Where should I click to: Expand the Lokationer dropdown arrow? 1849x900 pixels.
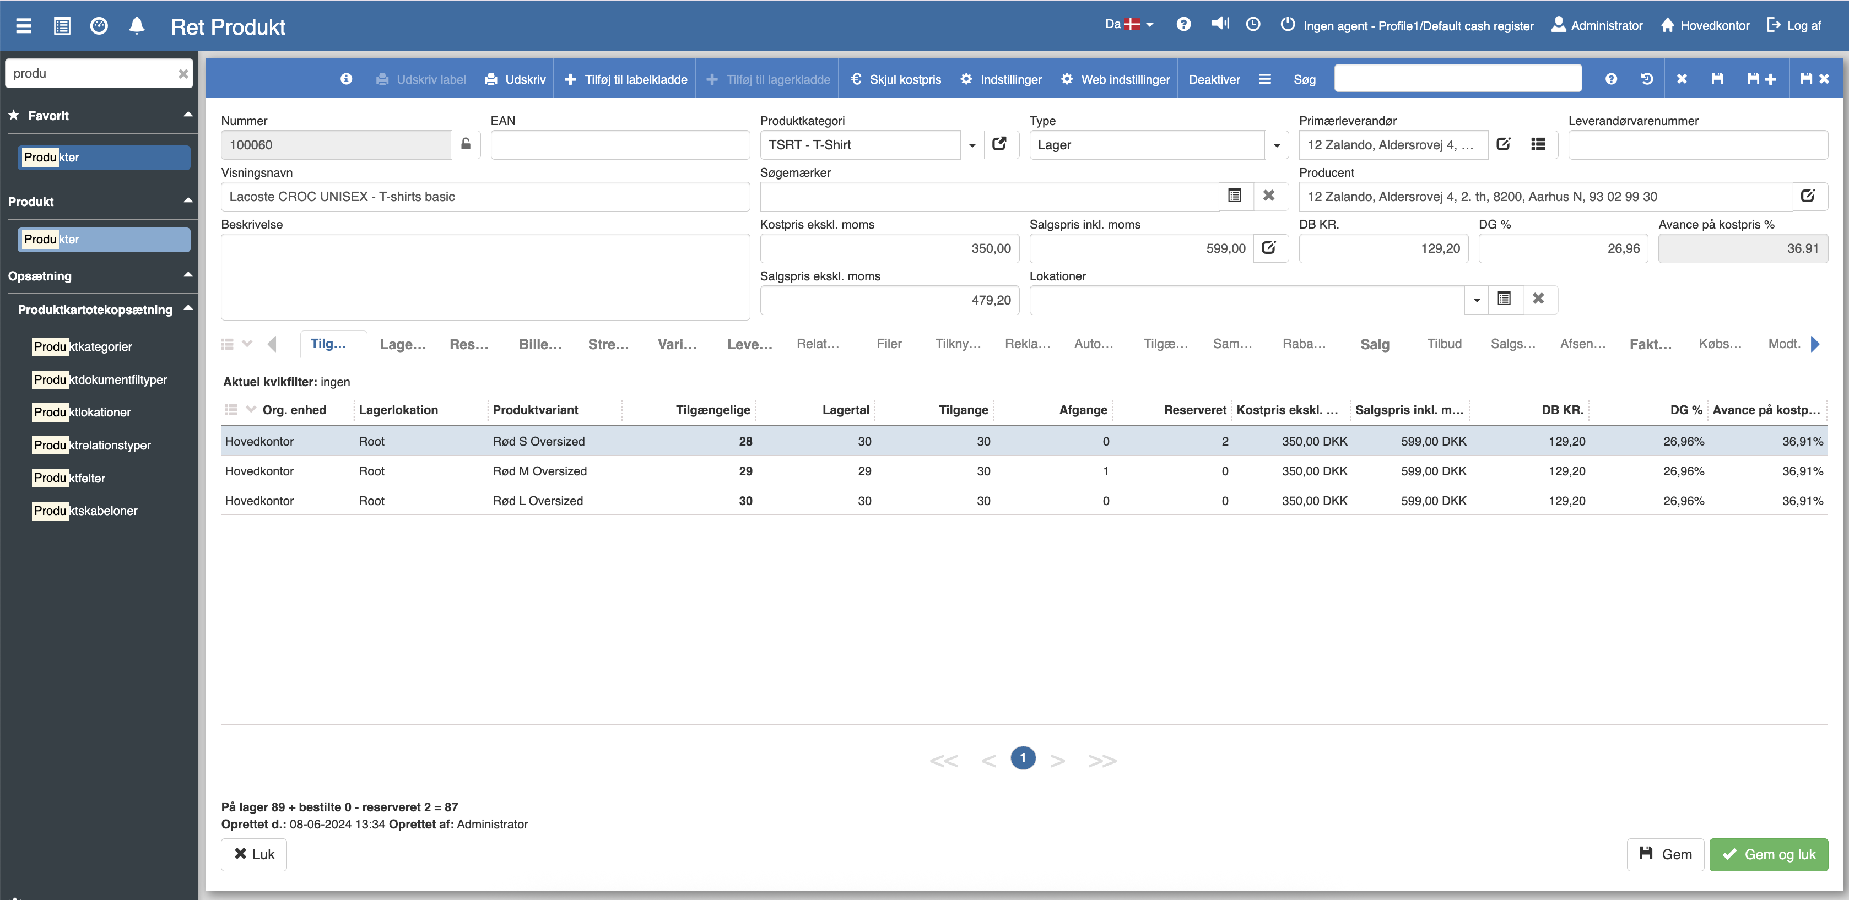[1477, 300]
